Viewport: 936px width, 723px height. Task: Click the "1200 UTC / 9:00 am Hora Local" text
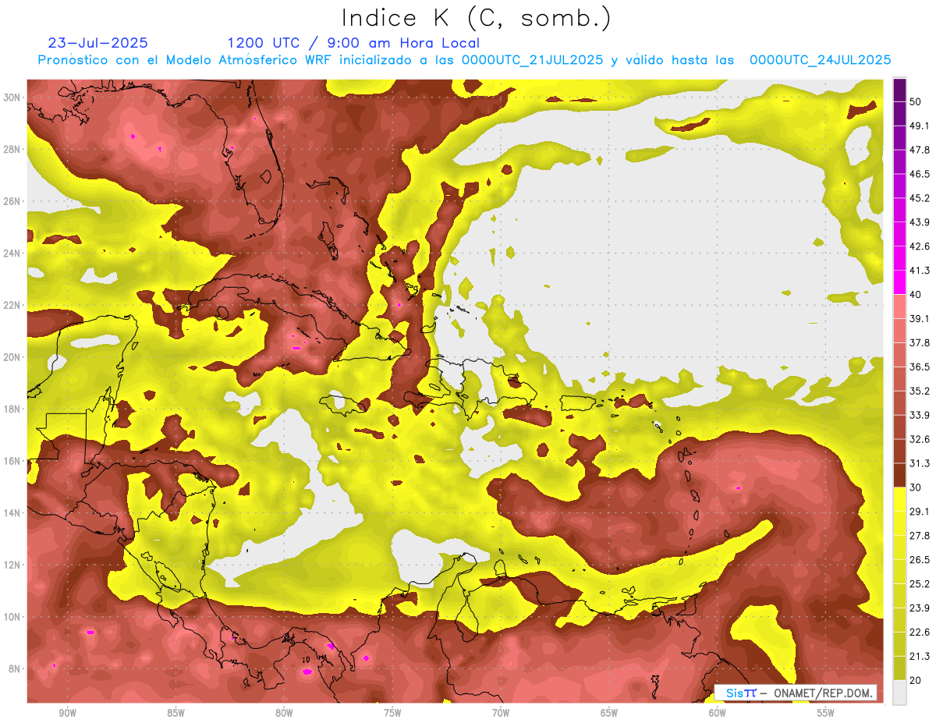pyautogui.click(x=353, y=43)
